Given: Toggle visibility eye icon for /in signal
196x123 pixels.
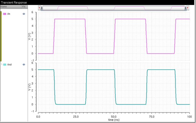Looking at the screenshot, I should (x=24, y=14).
